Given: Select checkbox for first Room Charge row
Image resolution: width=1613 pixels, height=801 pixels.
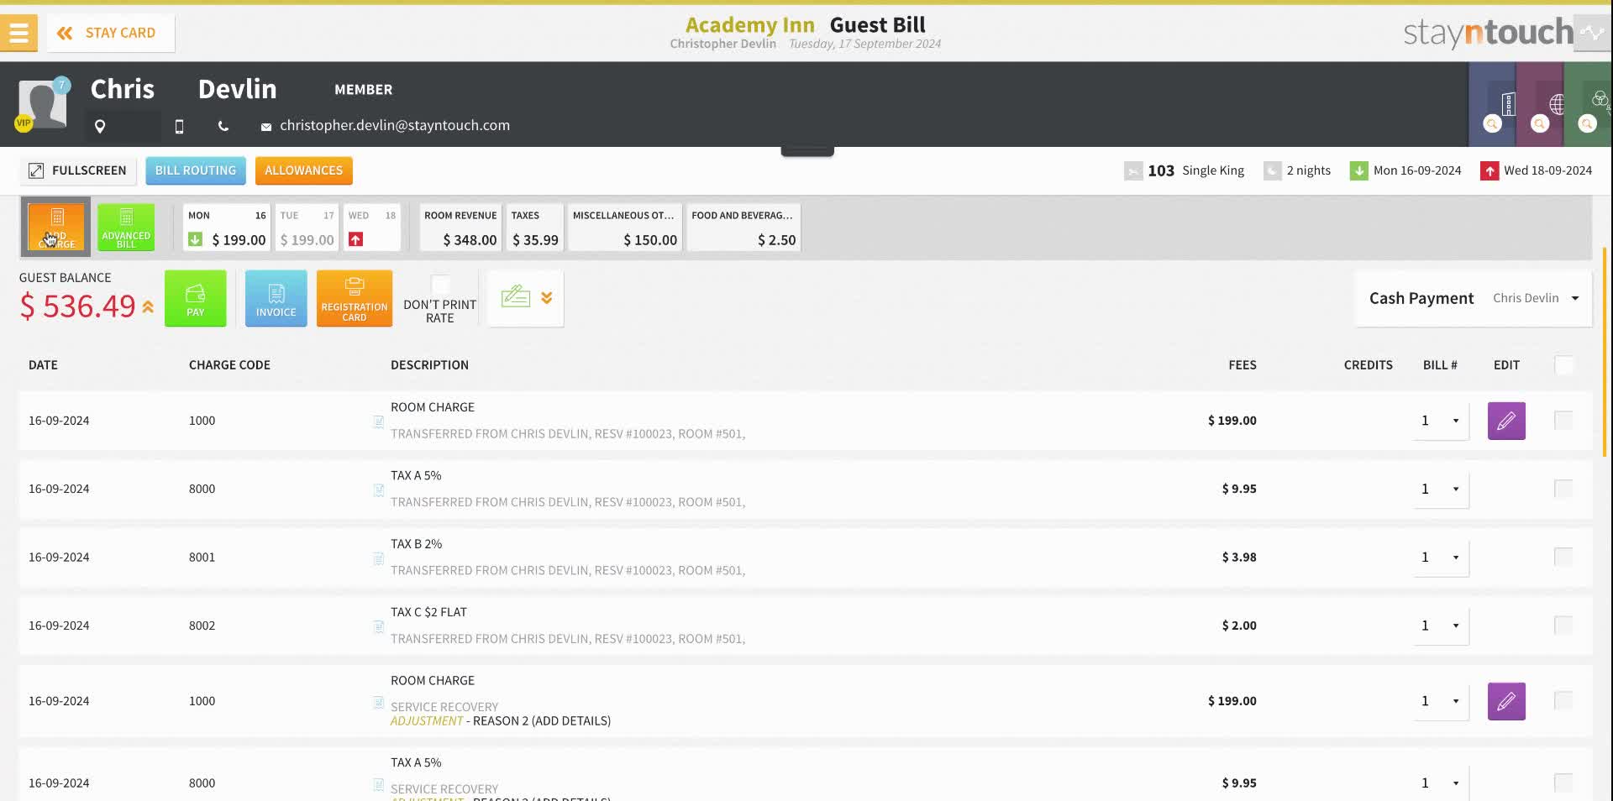Looking at the screenshot, I should 1564,420.
